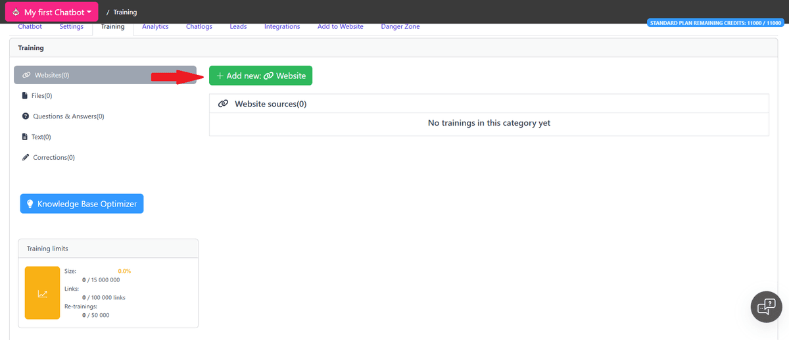789x340 pixels.
Task: Open the Settings tab
Action: (x=71, y=27)
